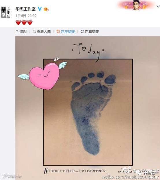Click the orange counterclockwise rotate icon

point(58,31)
